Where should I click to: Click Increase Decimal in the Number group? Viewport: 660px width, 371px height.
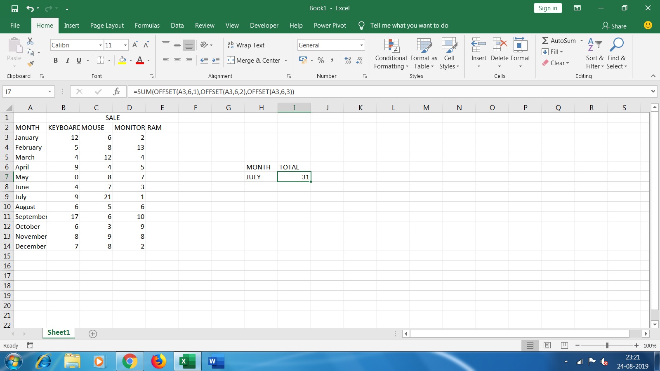pyautogui.click(x=346, y=61)
